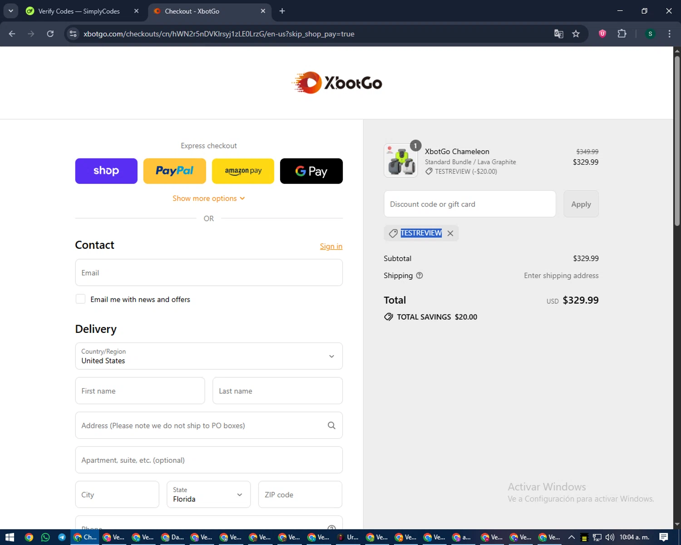
Task: Open a new browser tab
Action: [282, 11]
